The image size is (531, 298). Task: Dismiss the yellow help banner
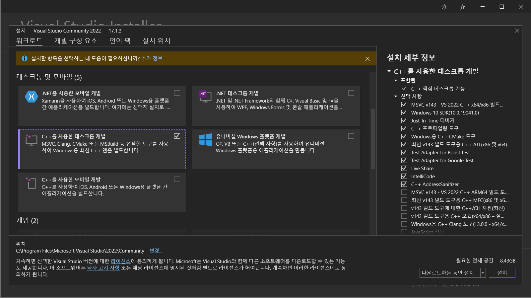pyautogui.click(x=367, y=59)
